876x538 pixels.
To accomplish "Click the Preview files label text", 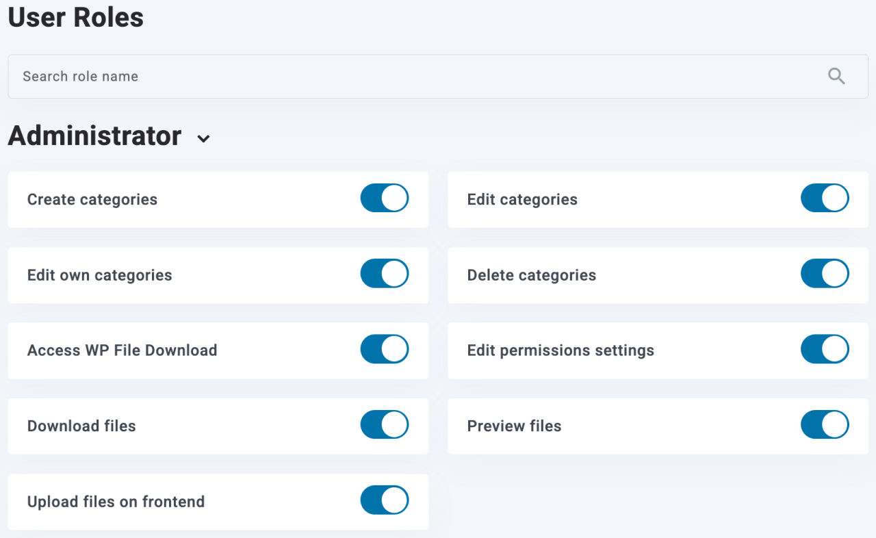I will [514, 426].
